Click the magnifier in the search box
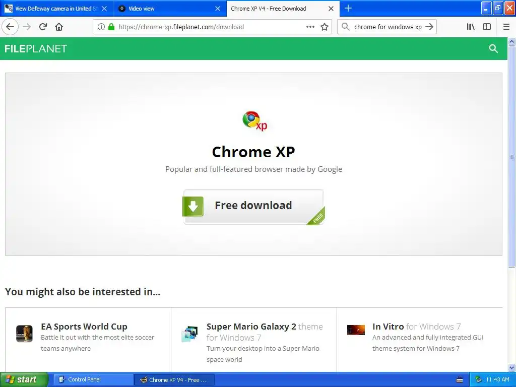The height and width of the screenshot is (387, 516). point(345,27)
